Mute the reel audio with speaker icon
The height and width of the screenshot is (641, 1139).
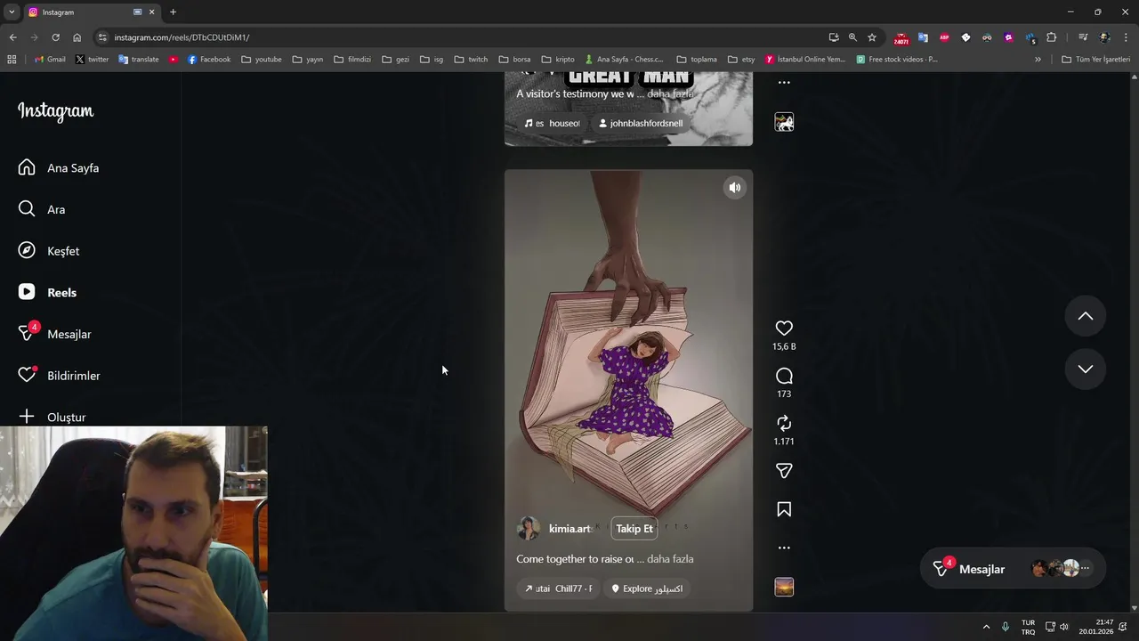734,188
